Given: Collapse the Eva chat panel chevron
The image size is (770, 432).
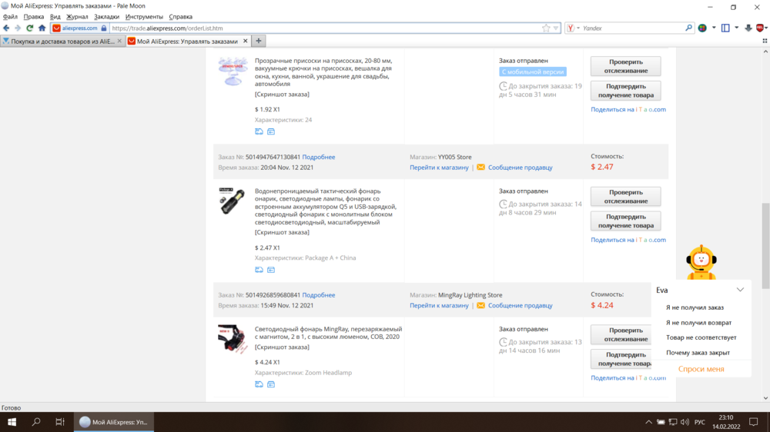Looking at the screenshot, I should click(x=740, y=290).
